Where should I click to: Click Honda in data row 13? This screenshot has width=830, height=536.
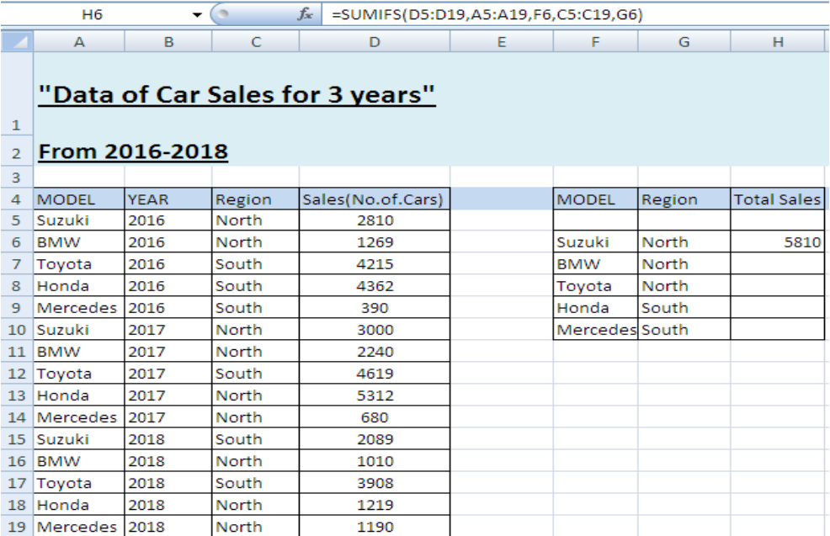tap(79, 395)
